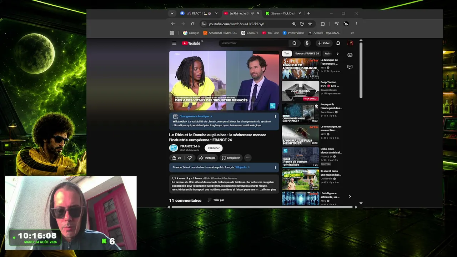Follow the Wikipedia link about France 24
The height and width of the screenshot is (257, 457).
tap(242, 167)
